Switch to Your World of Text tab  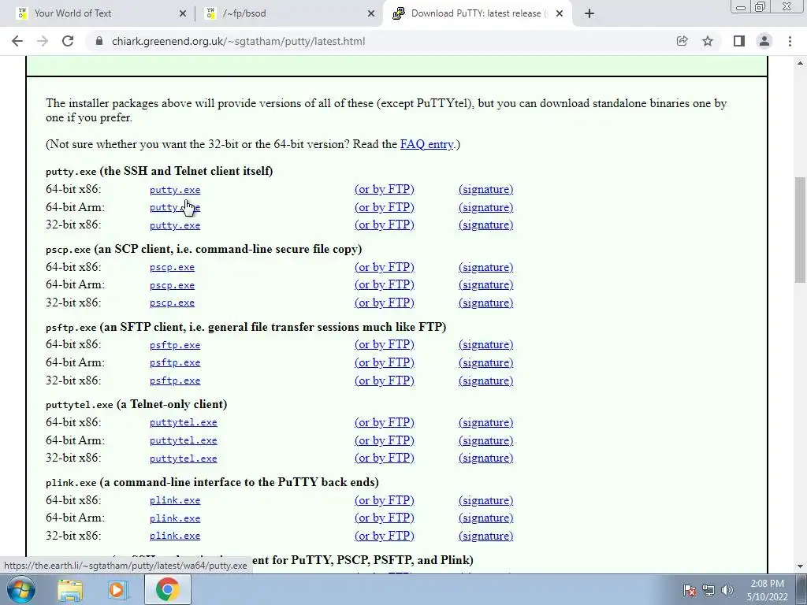pyautogui.click(x=102, y=13)
